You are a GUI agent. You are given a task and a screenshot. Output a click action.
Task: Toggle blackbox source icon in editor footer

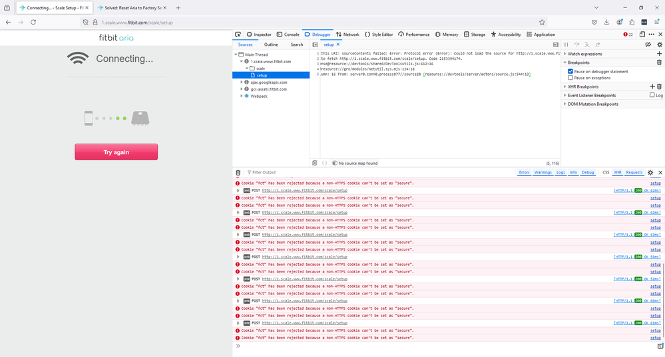tap(315, 163)
